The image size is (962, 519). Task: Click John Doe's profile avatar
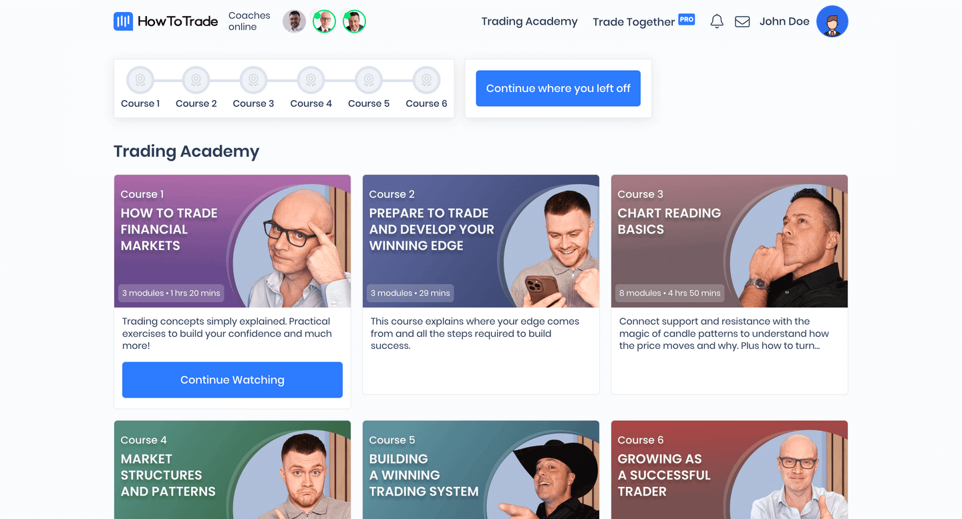click(x=832, y=21)
